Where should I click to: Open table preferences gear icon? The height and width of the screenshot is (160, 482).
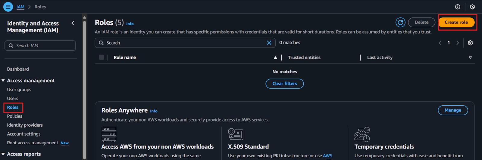coord(470,43)
